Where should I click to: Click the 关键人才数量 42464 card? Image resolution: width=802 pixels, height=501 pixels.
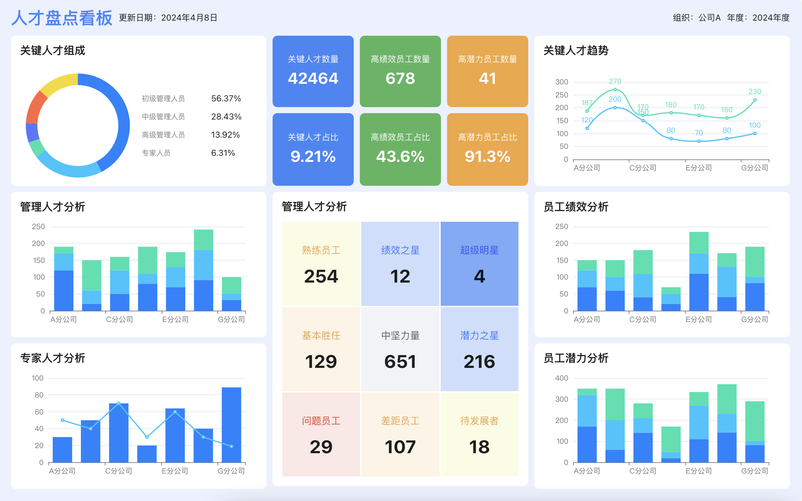click(x=313, y=71)
